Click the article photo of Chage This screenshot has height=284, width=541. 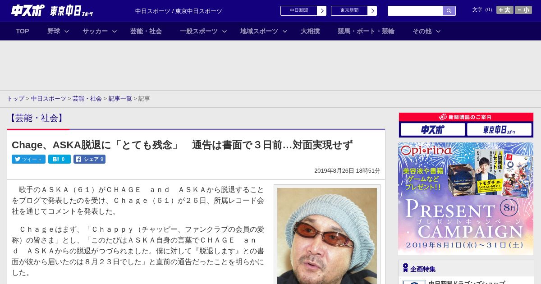[x=327, y=236]
